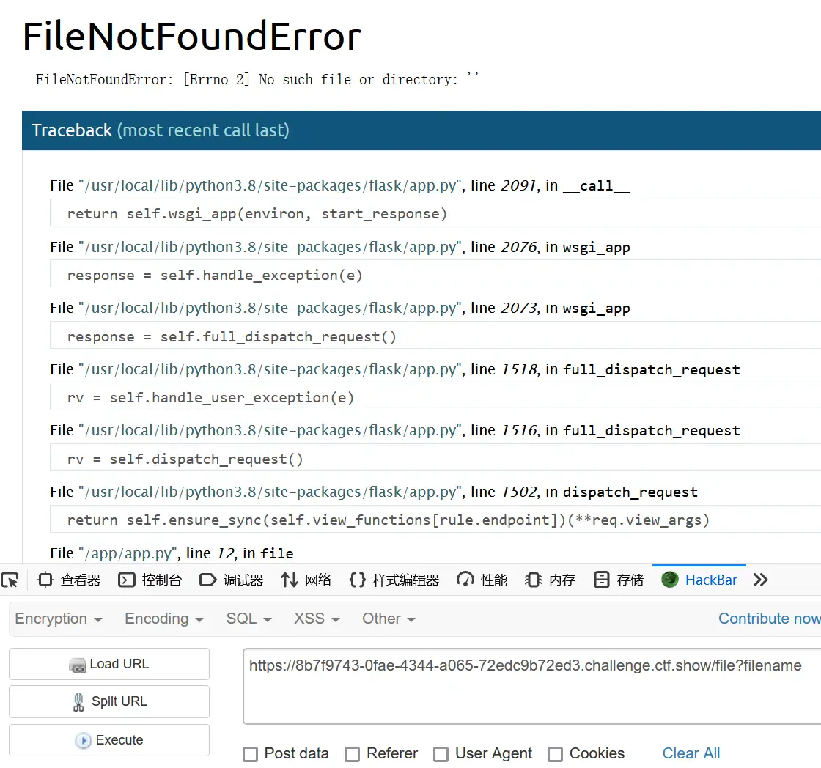This screenshot has width=821, height=768.
Task: Enable the Post data checkbox
Action: coord(251,754)
